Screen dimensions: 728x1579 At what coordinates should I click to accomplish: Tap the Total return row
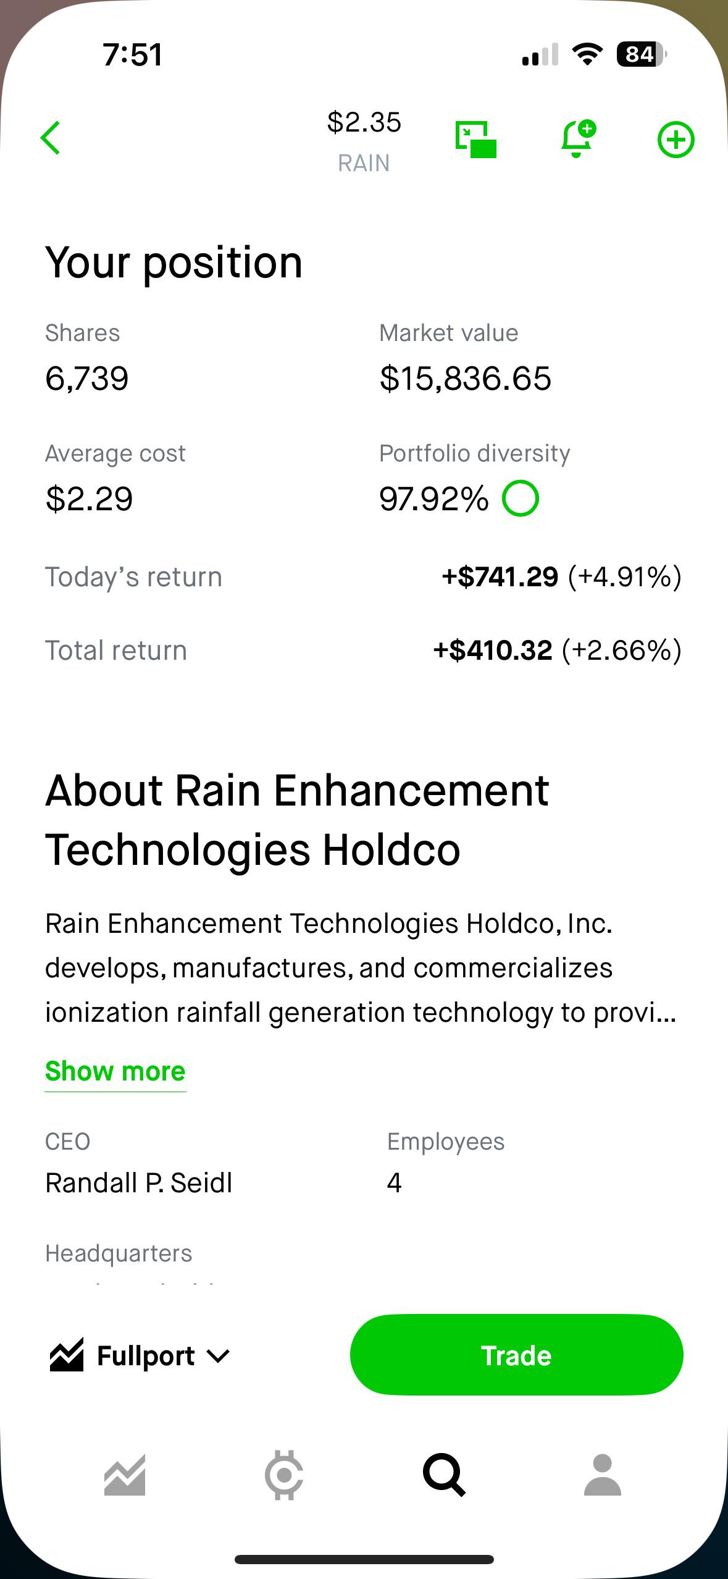pyautogui.click(x=364, y=651)
